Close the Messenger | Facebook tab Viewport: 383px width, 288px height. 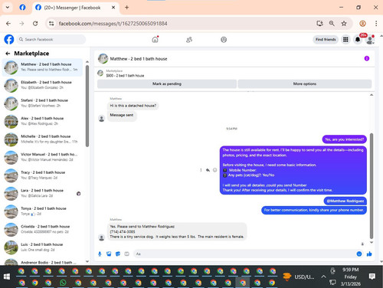tap(113, 8)
